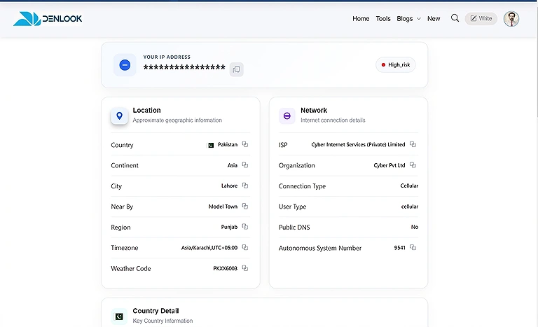Copy the Country value Pakistan
The width and height of the screenshot is (538, 327).
pyautogui.click(x=245, y=144)
